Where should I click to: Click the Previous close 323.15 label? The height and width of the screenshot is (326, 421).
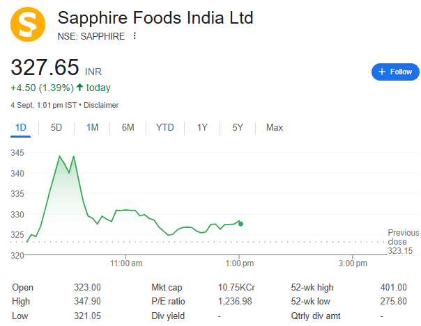point(404,241)
